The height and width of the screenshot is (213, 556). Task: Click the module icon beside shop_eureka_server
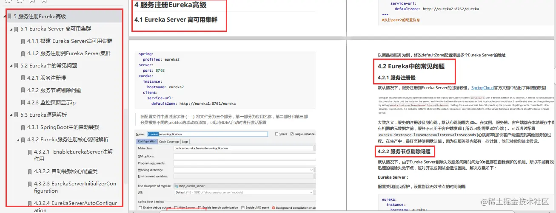[x=177, y=186]
